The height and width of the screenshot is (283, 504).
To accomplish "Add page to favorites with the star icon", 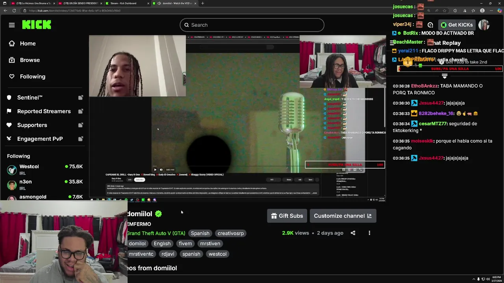I will (445, 11).
